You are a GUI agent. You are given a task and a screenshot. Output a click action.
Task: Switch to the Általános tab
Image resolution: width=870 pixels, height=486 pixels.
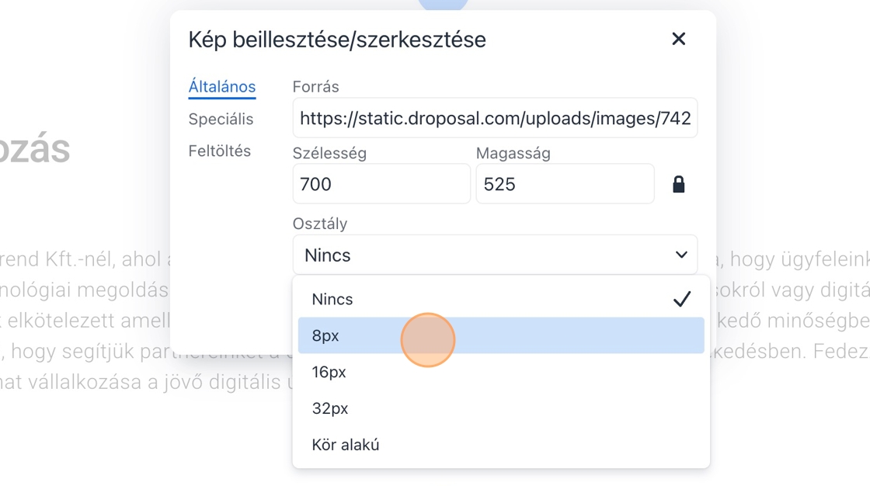(221, 87)
